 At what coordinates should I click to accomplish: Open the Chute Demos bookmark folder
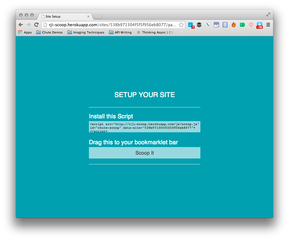[x=49, y=32]
